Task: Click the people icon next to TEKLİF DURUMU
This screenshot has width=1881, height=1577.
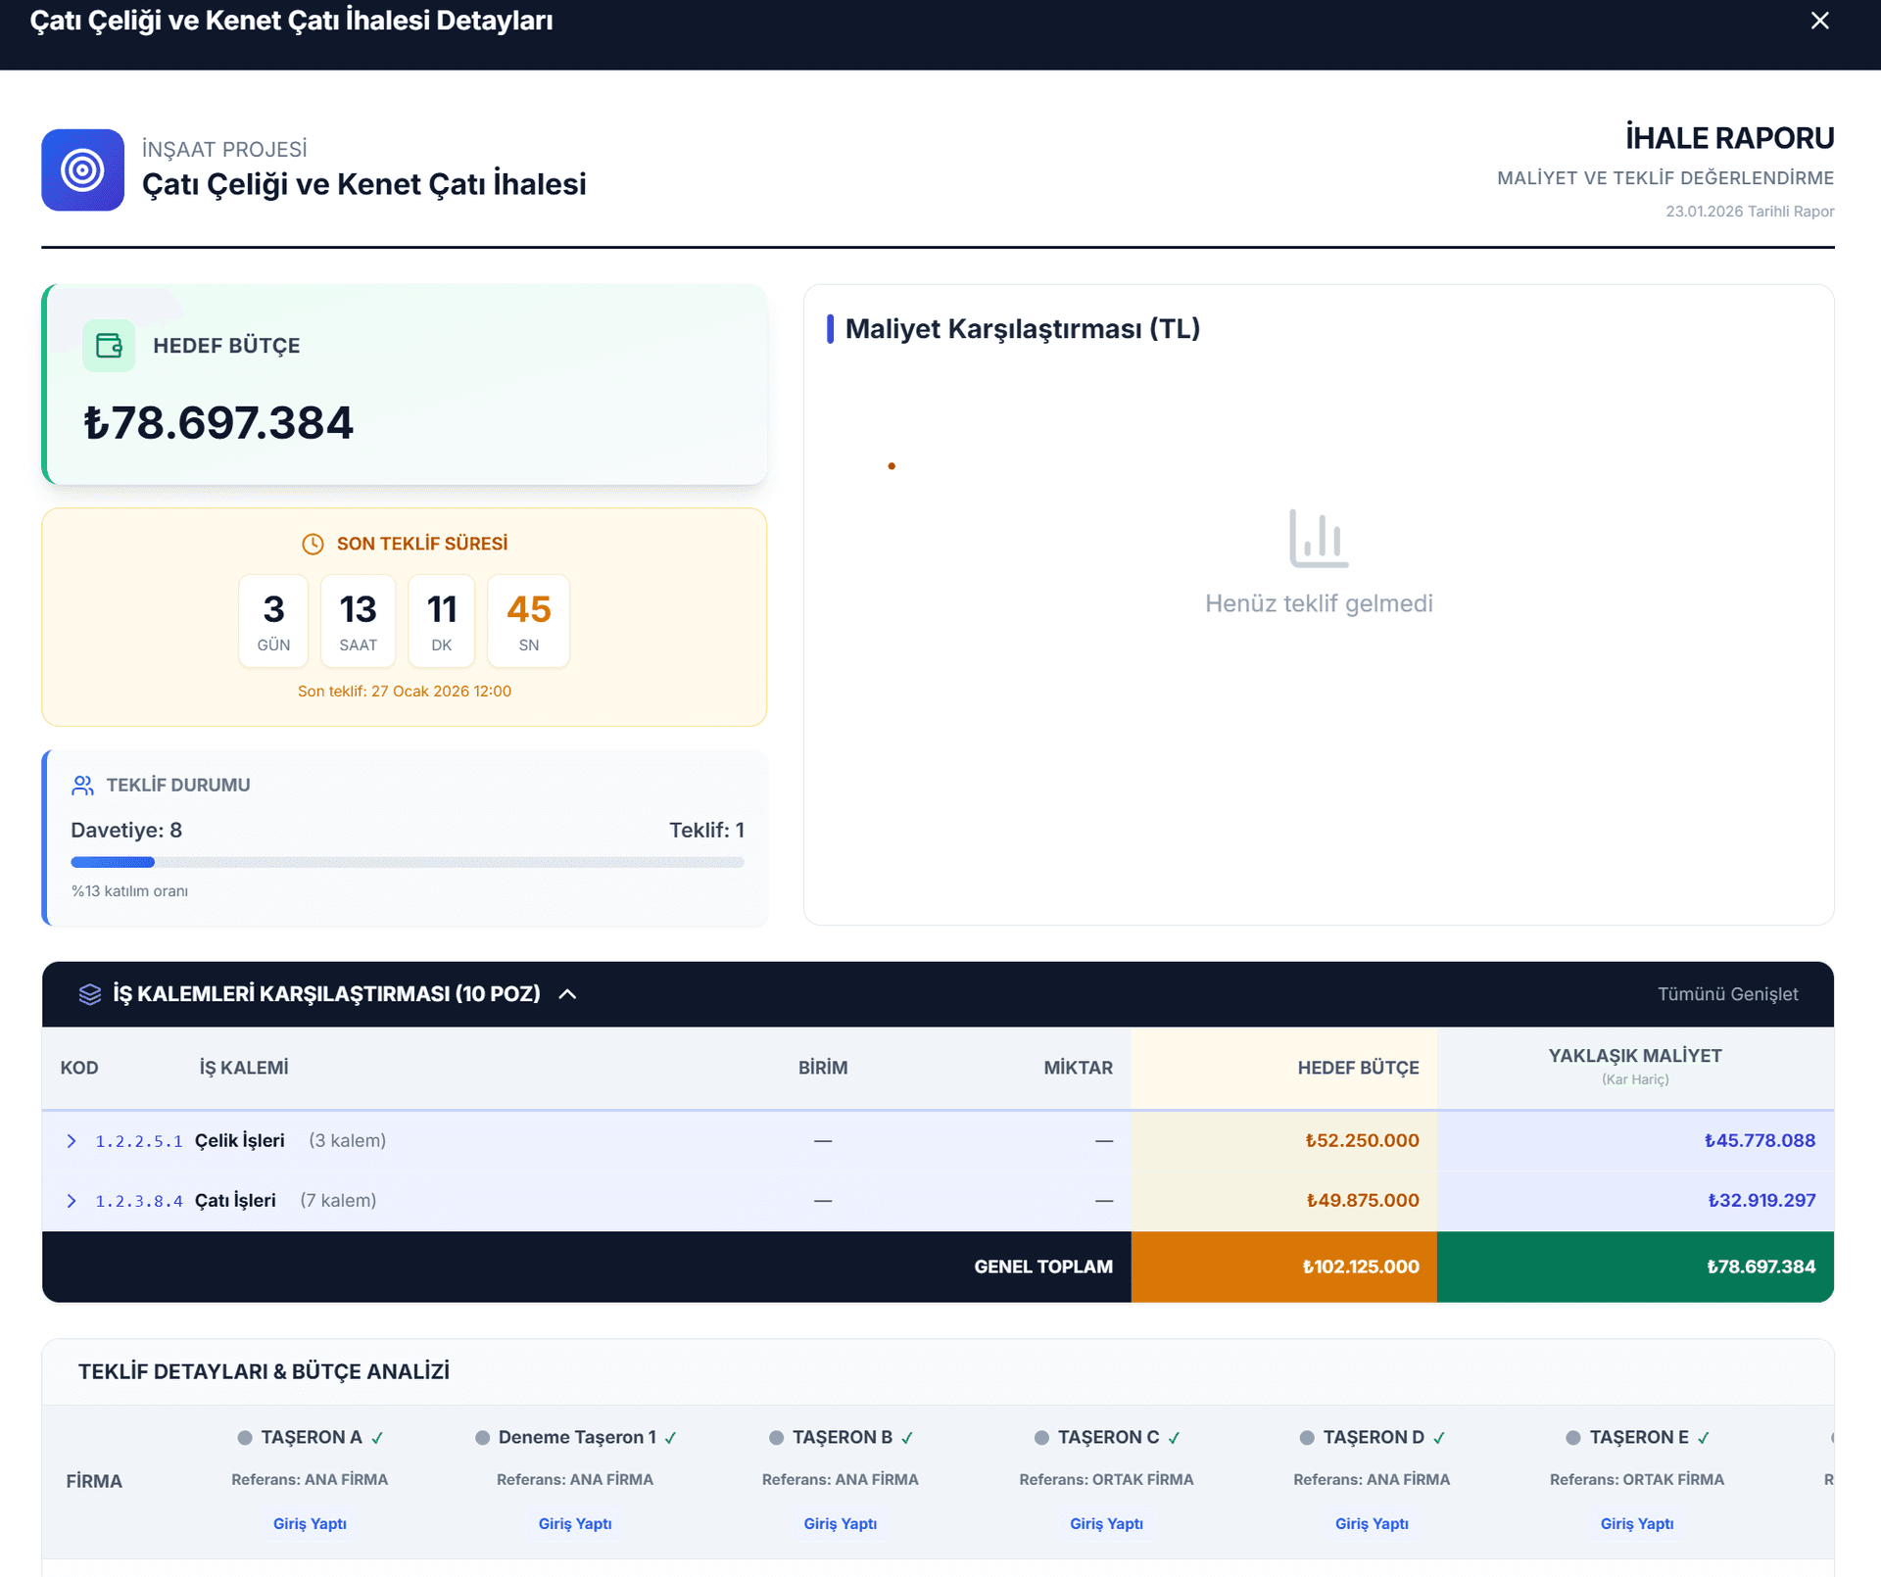Action: tap(82, 784)
